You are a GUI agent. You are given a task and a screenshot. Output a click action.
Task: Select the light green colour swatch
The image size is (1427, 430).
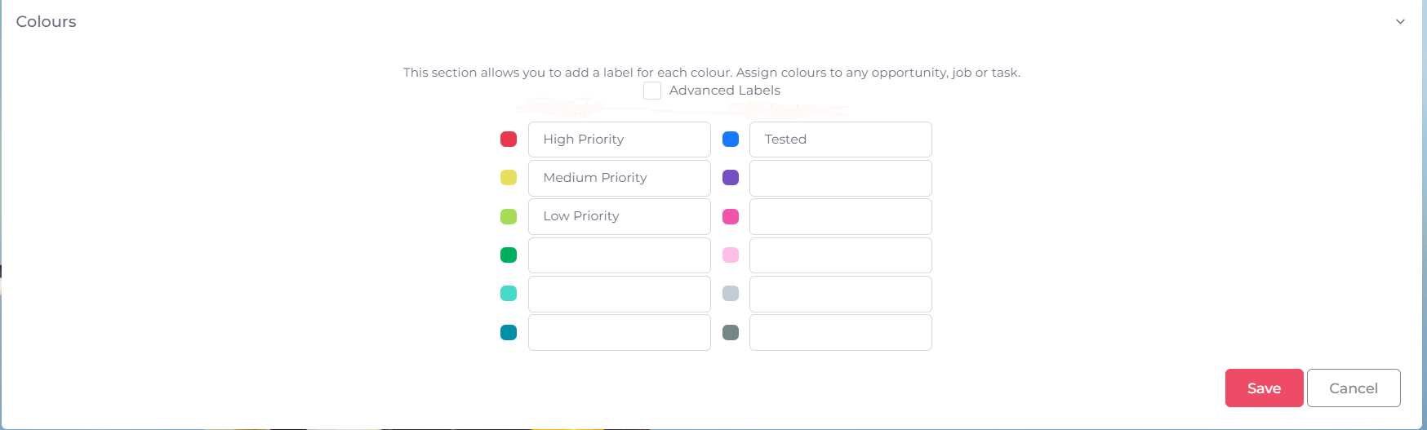coord(509,216)
